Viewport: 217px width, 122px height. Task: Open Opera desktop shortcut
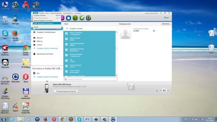tap(26, 78)
